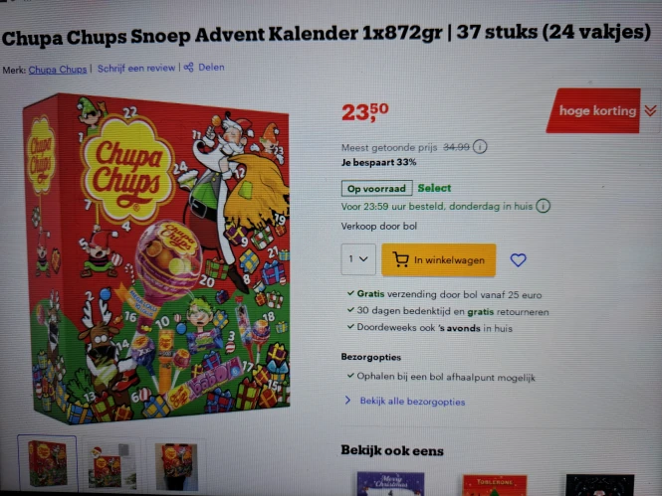Screen dimensions: 662x496
Task: Open info icon beside Meest getoonde prijs
Action: (x=480, y=147)
